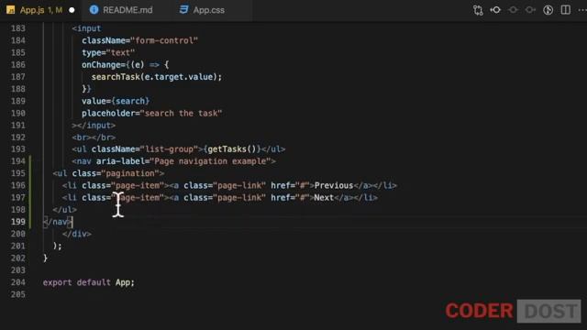
Task: Open More Actions ellipsis in editor toolbar
Action: click(x=582, y=10)
